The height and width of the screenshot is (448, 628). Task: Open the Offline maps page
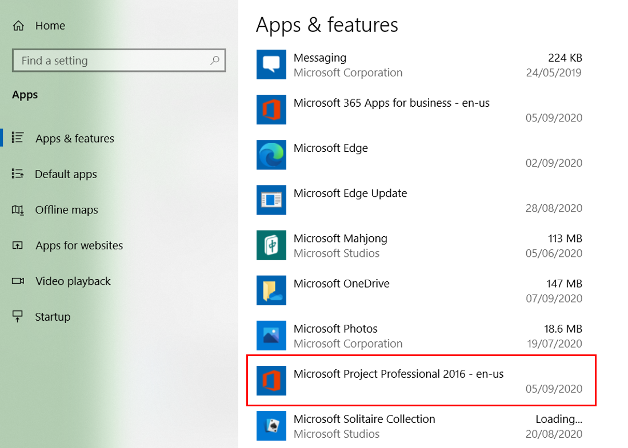(66, 210)
